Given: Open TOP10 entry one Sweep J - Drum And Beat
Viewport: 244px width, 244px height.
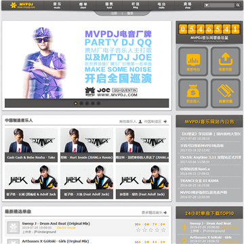Looking at the screenshot, I should pyautogui.click(x=210, y=223).
